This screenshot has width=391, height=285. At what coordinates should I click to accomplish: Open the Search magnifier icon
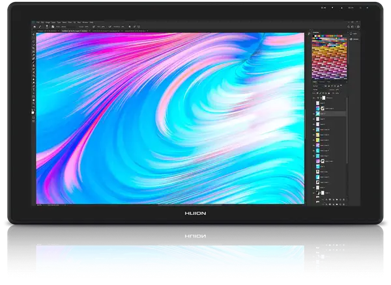[x=349, y=27]
